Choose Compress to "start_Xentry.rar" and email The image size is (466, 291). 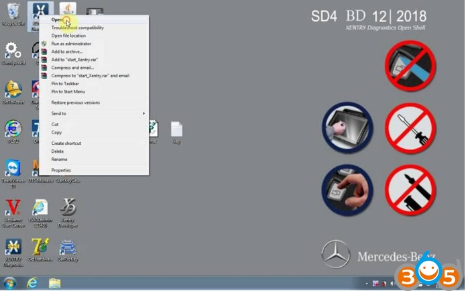95,76
